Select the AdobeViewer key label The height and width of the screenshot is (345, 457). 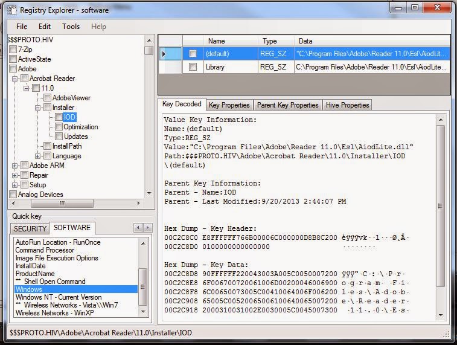click(x=71, y=98)
